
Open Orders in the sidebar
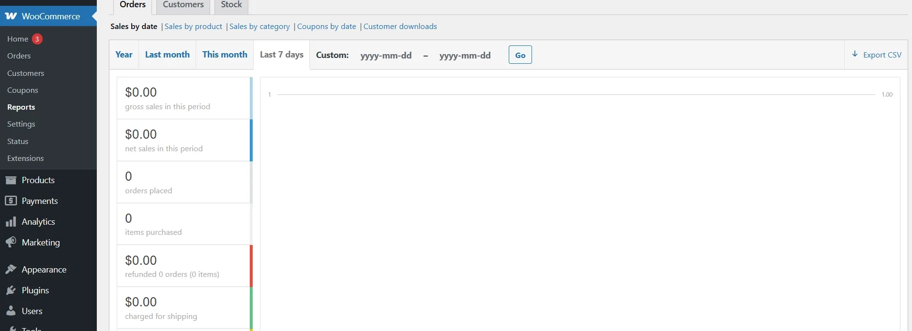[x=19, y=56]
